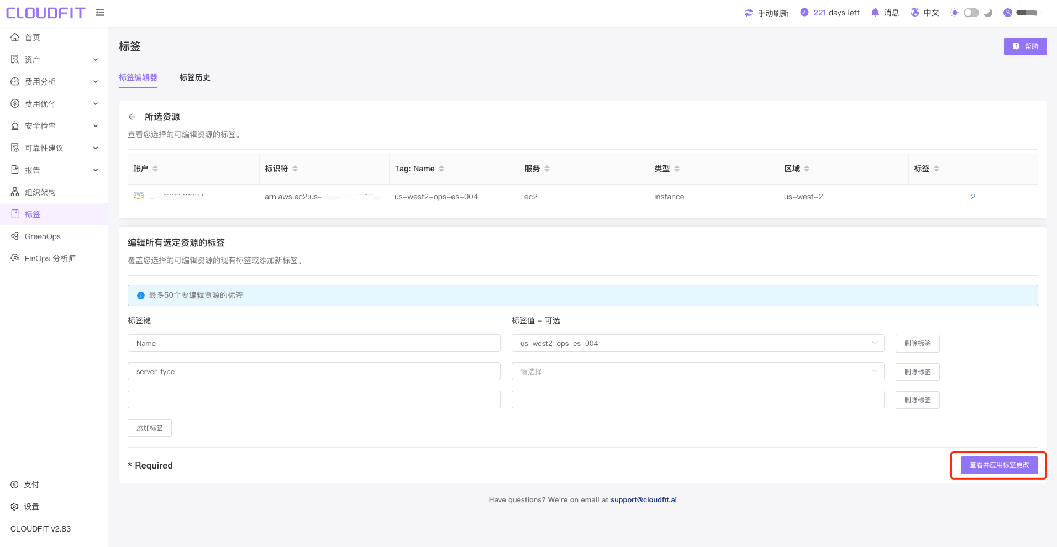Open 组织架构 in sidebar
The image size is (1057, 547).
point(54,192)
